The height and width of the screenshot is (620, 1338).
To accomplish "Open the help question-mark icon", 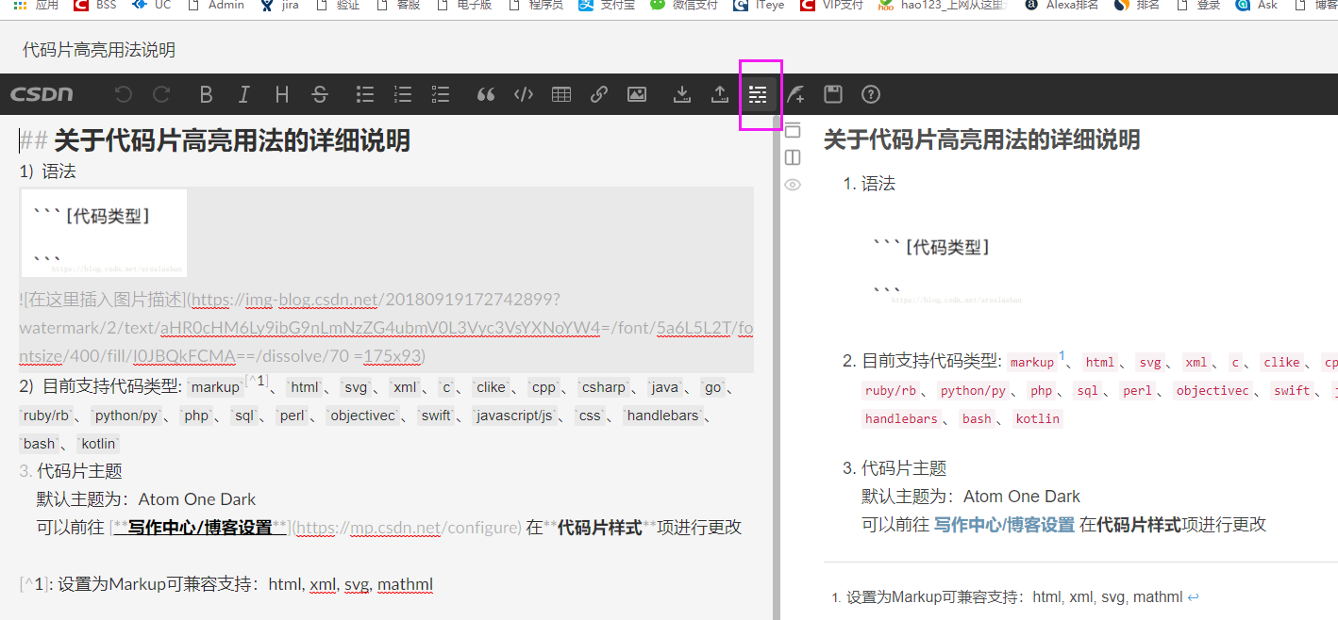I will coord(871,94).
